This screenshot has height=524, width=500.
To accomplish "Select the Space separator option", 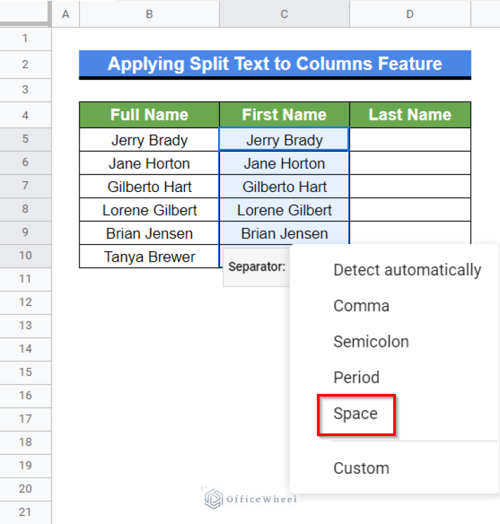I will 355,413.
